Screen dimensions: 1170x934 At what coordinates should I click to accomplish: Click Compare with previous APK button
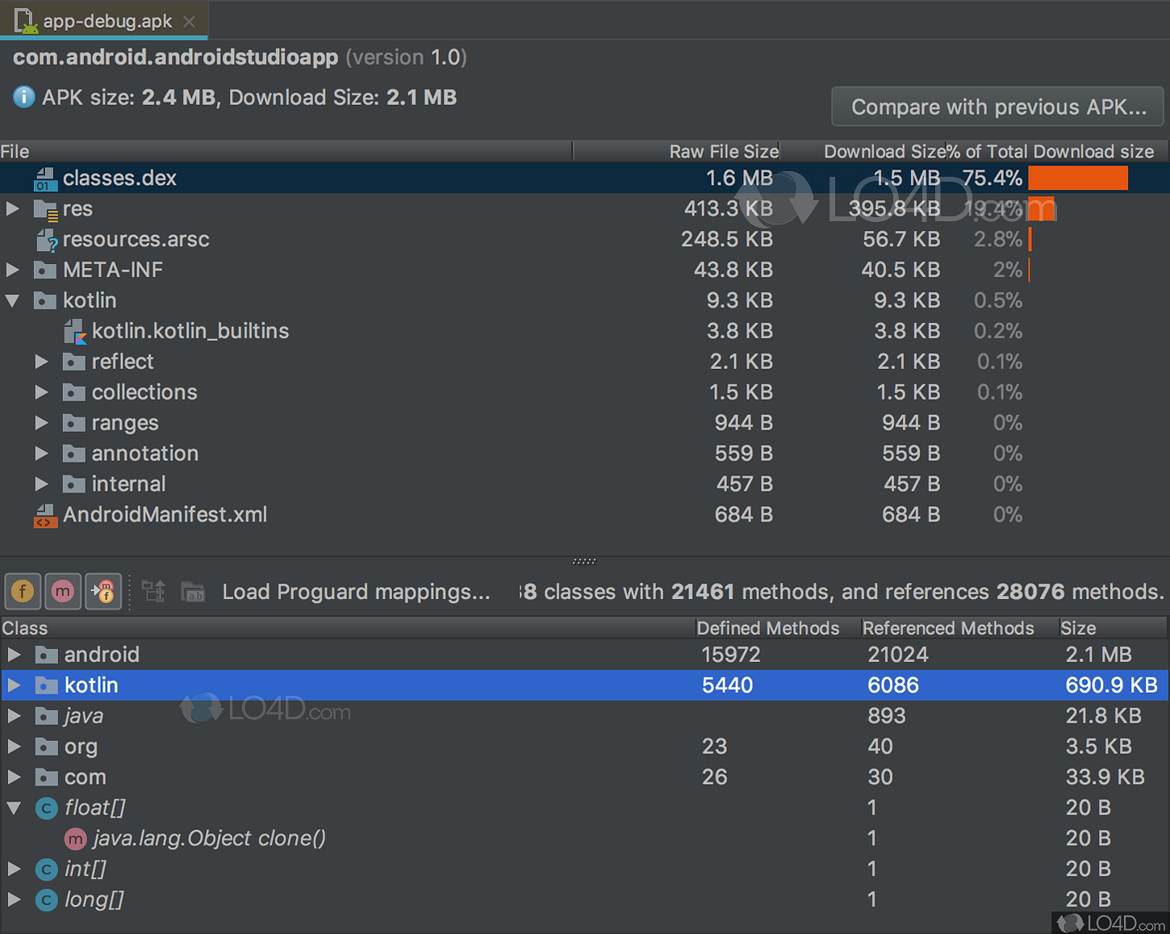[x=997, y=107]
